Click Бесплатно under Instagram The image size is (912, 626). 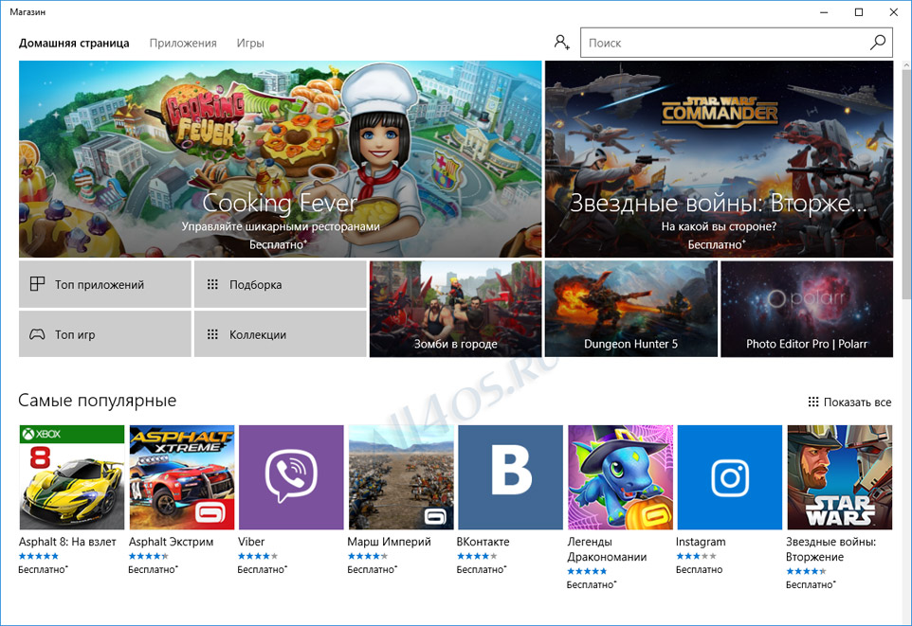(699, 569)
